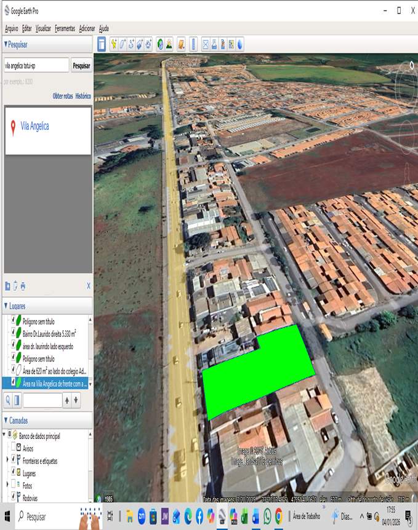The height and width of the screenshot is (530, 418).
Task: Expand the Fronteiras e etiquetas tree node
Action: 7,460
